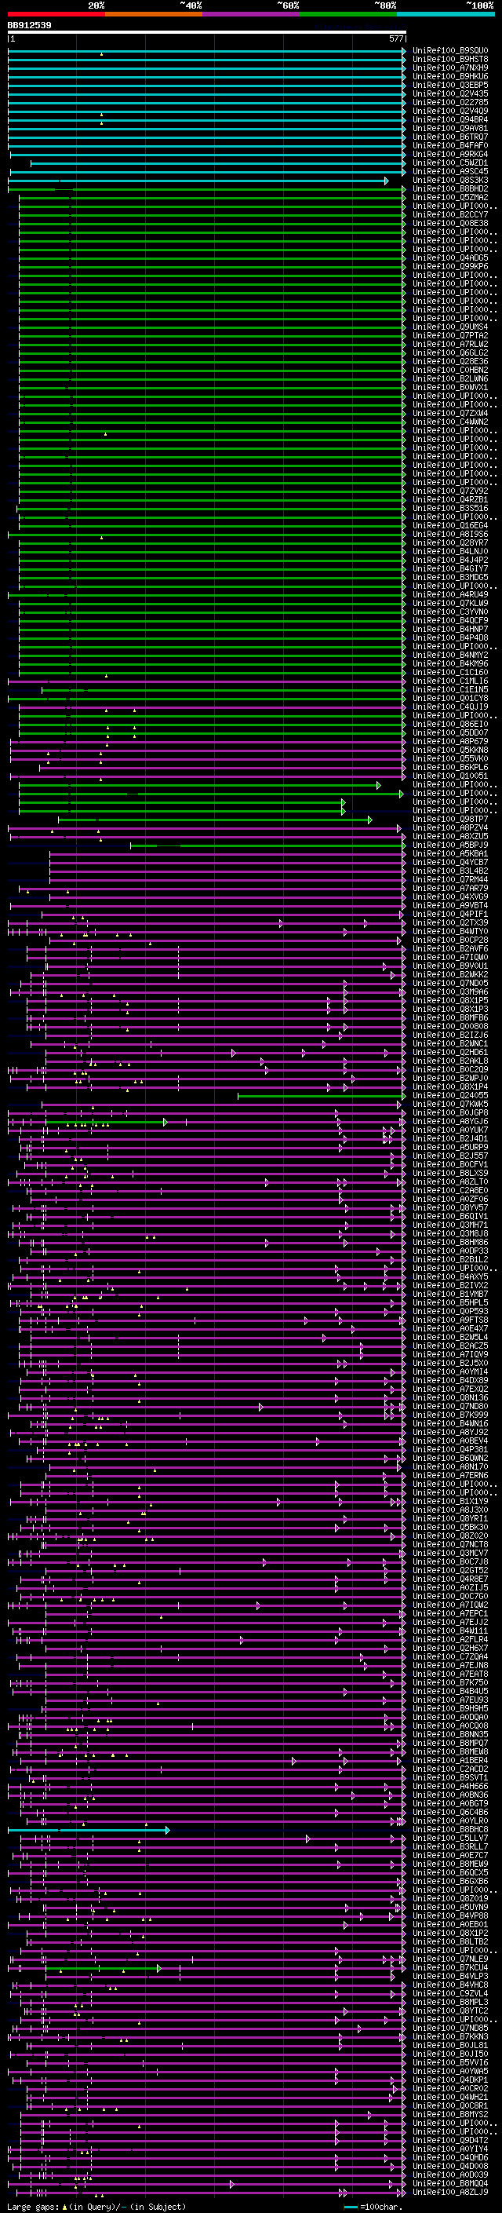502x2213 pixels.
Task: Open the UniRef100_Q98TP7 label
Action: click(450, 819)
